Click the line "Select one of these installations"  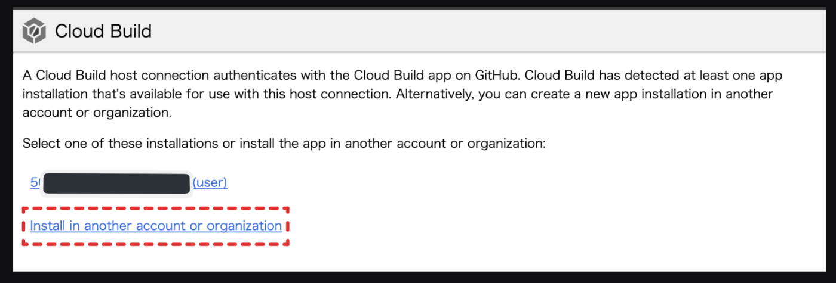coord(284,144)
